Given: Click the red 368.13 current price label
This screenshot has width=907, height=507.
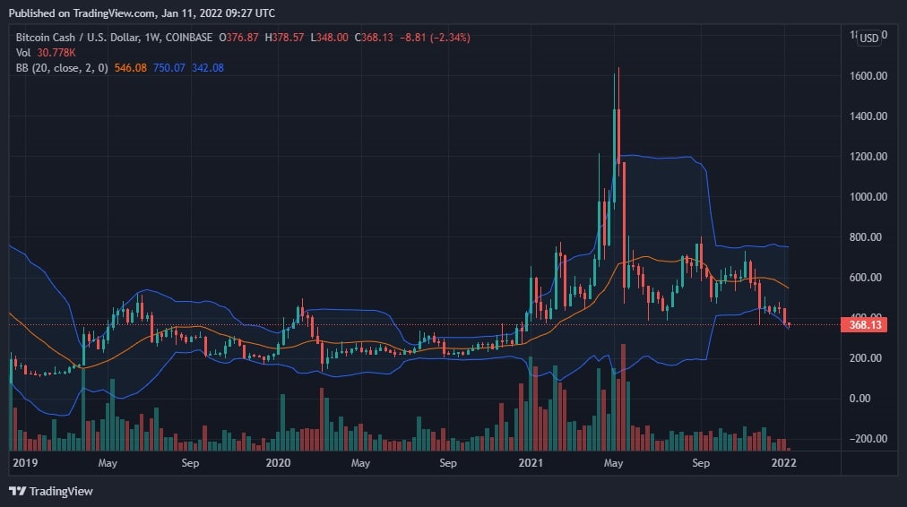Looking at the screenshot, I should pyautogui.click(x=868, y=325).
